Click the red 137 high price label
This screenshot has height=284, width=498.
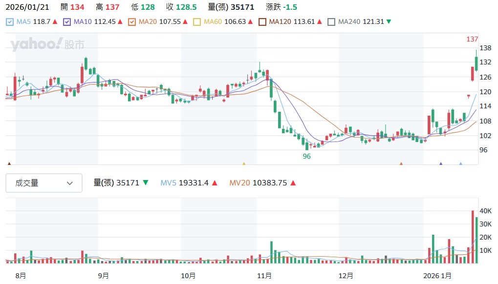click(472, 39)
